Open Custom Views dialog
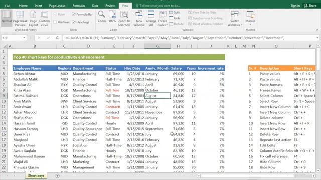Screen dimensions: 321x180 (44, 18)
